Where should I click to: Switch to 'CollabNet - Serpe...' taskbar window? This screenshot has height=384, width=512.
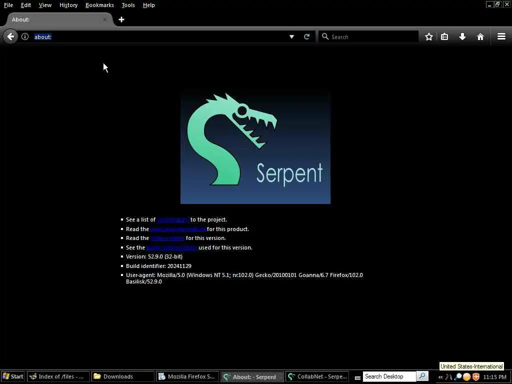(x=316, y=376)
